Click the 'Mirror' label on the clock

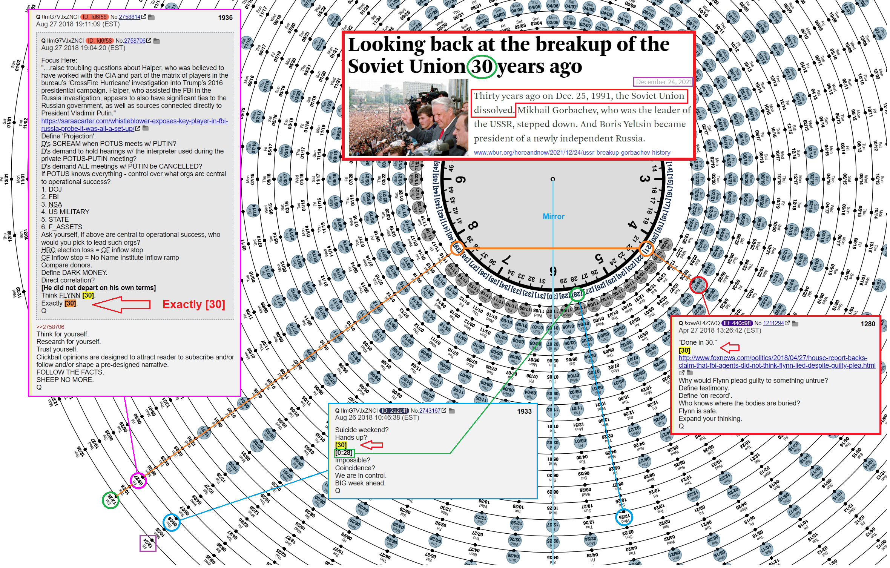(x=553, y=216)
